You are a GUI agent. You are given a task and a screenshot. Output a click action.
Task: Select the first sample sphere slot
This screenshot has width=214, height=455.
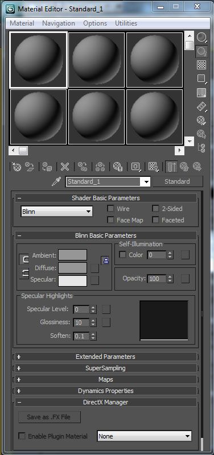[39, 60]
